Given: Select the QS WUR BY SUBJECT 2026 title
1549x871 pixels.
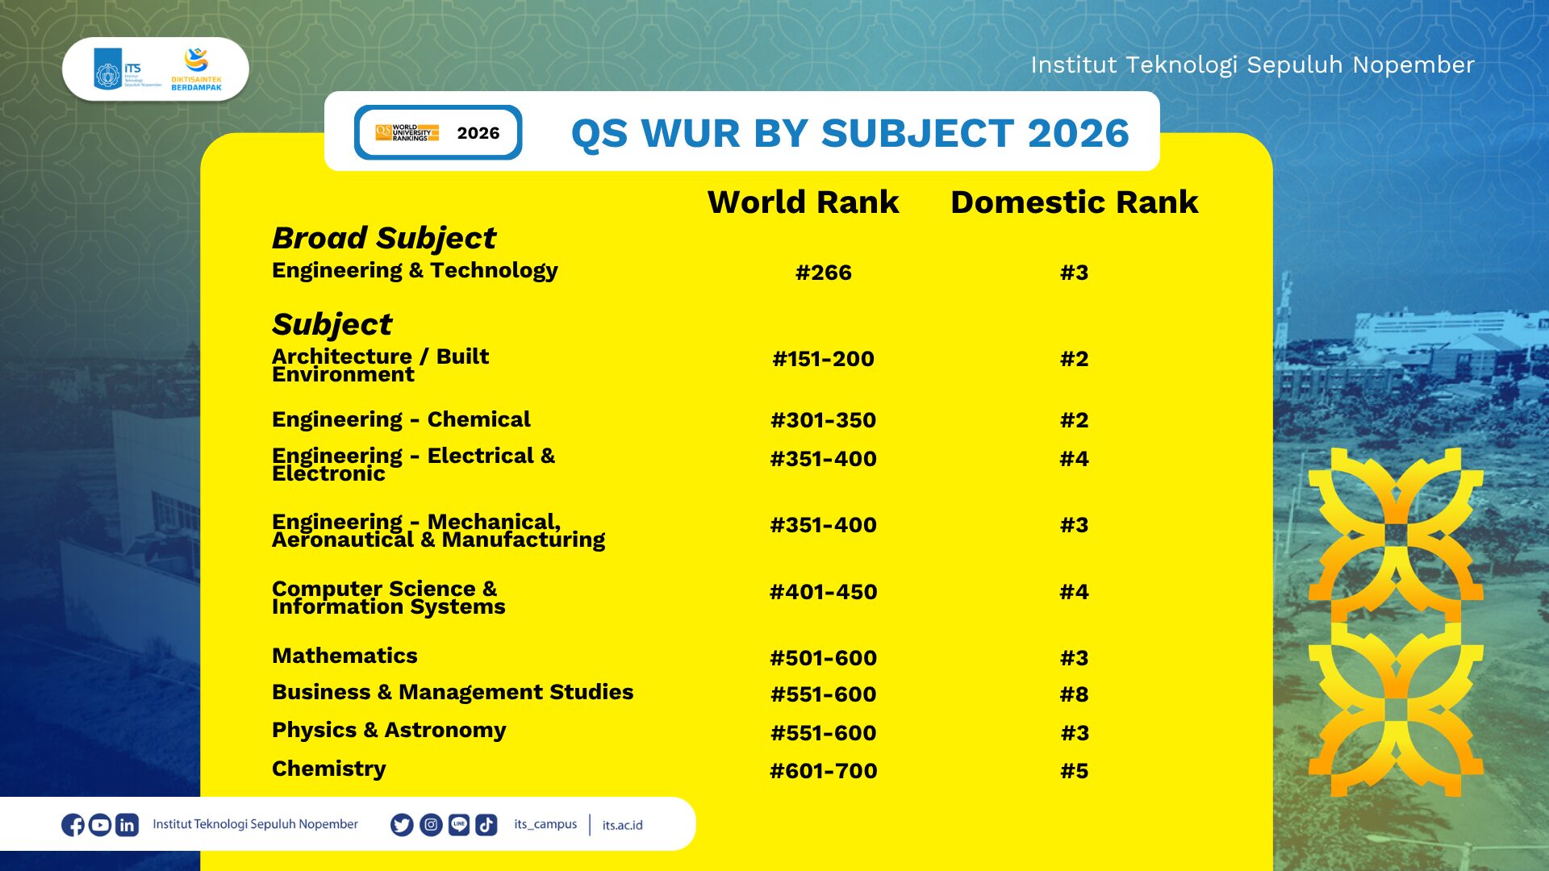Looking at the screenshot, I should coord(851,134).
